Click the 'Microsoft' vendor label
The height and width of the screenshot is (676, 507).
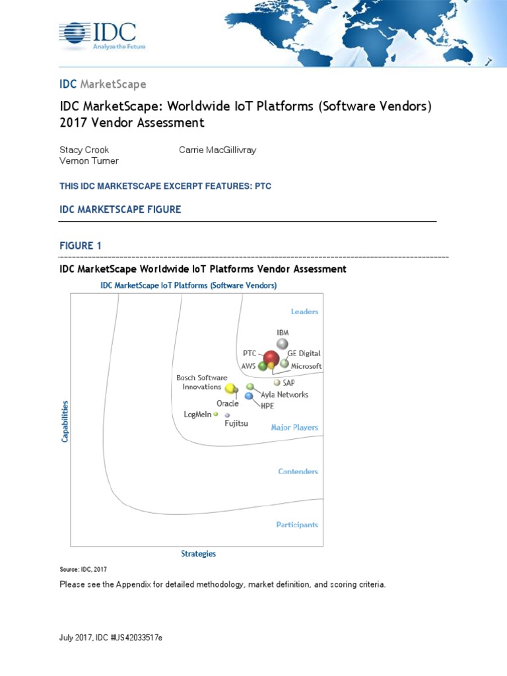coord(306,366)
